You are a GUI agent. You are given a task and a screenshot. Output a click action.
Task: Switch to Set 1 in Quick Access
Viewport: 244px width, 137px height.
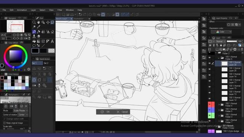click(x=37, y=63)
